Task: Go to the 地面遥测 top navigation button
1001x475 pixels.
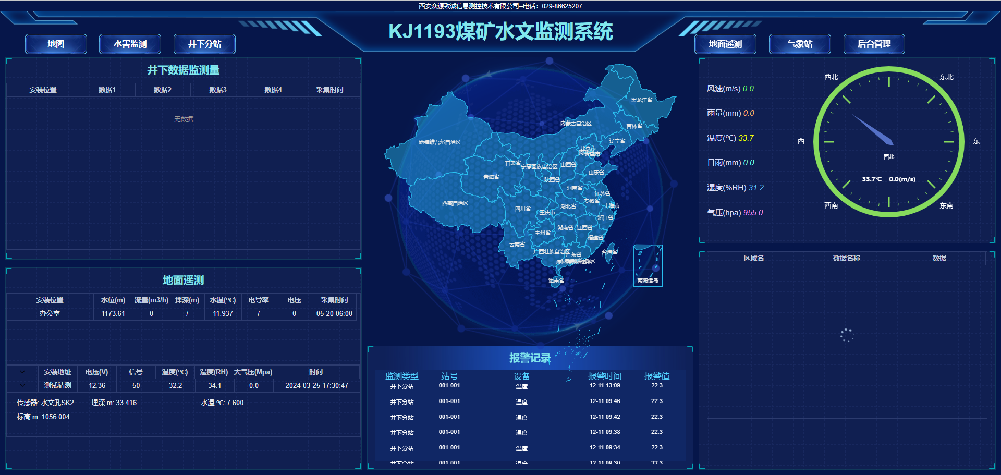Action: (725, 44)
